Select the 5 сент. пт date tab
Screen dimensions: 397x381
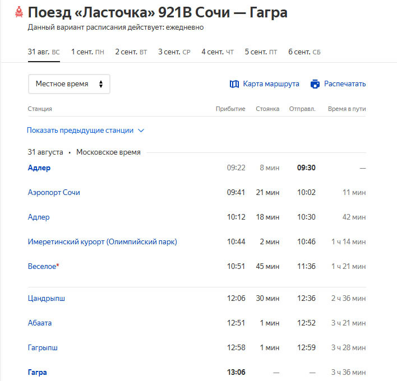pyautogui.click(x=261, y=52)
